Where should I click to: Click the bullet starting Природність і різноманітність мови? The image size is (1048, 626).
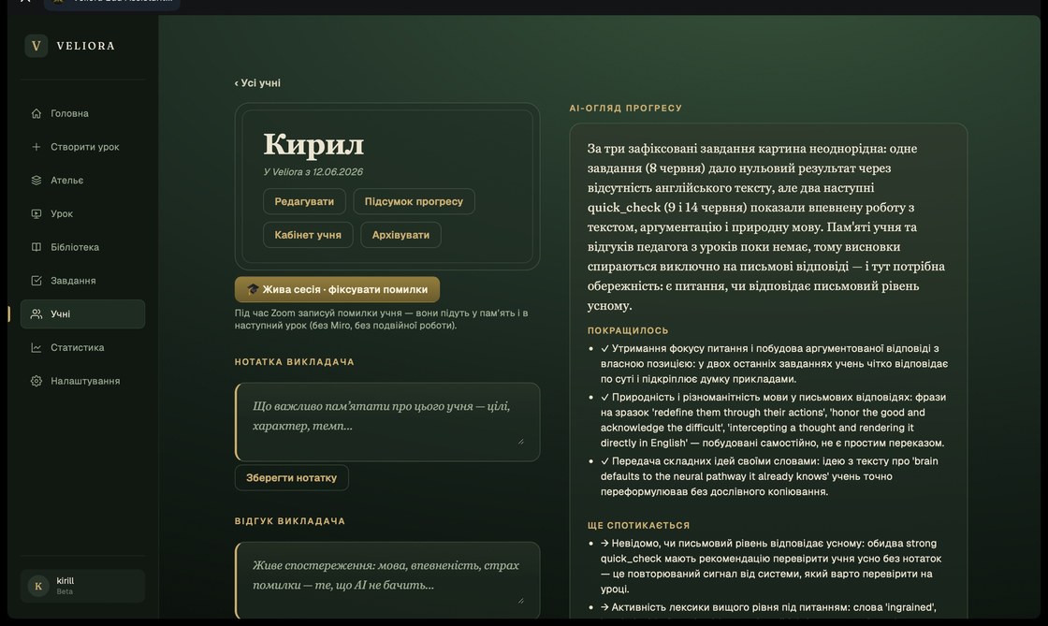(x=773, y=419)
